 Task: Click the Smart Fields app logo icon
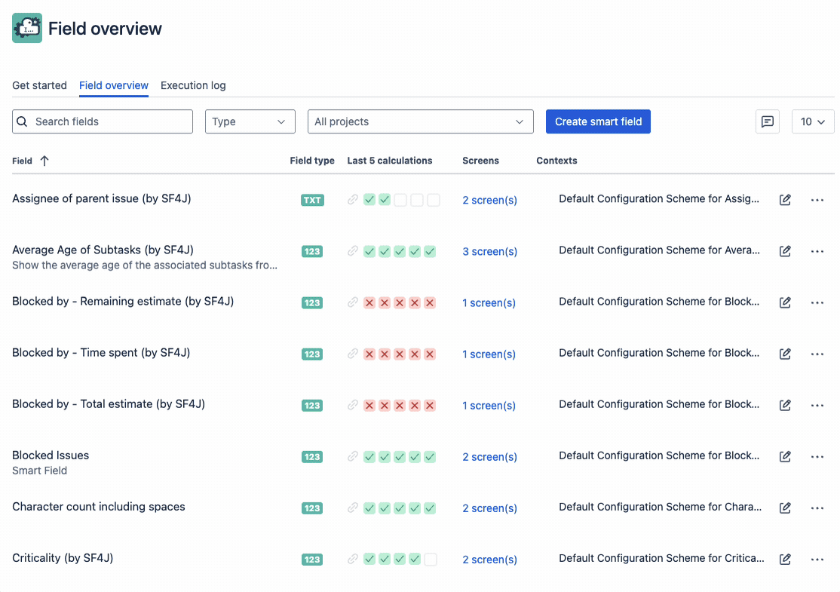click(27, 29)
